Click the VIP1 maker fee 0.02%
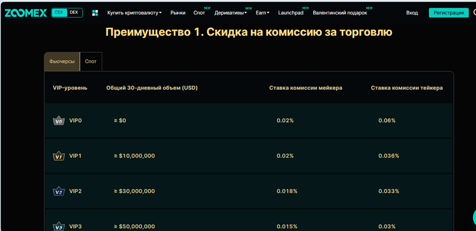Image resolution: width=476 pixels, height=231 pixels. [285, 156]
